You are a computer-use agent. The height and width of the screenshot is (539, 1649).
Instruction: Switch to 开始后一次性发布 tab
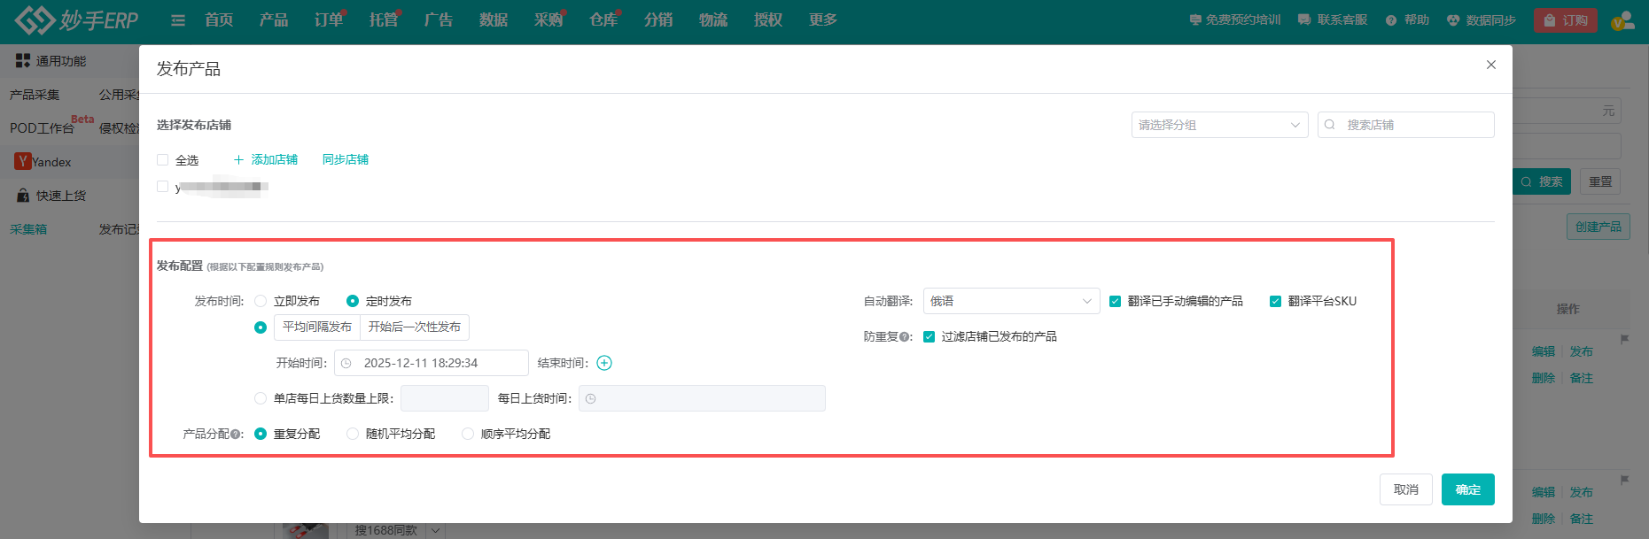point(414,327)
